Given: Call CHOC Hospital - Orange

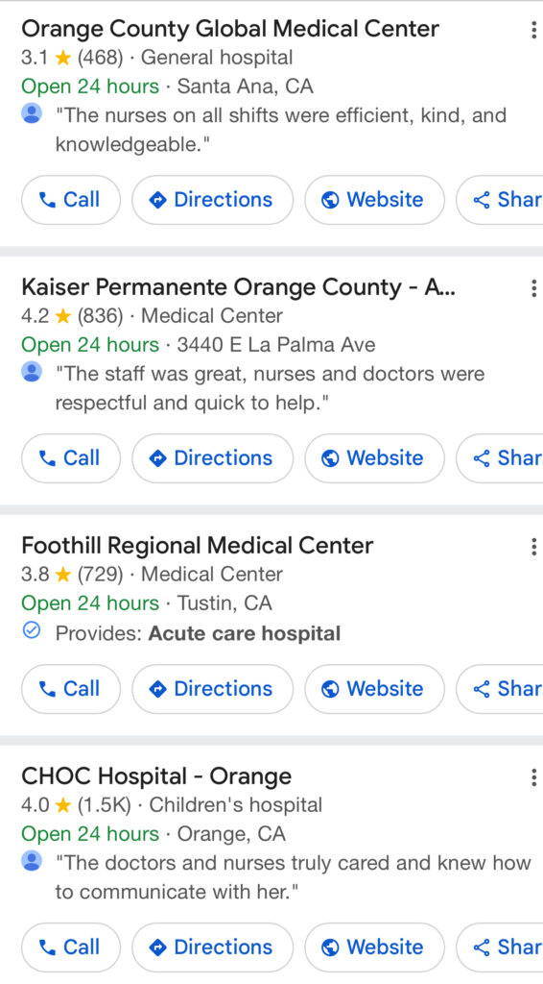Looking at the screenshot, I should (x=71, y=947).
